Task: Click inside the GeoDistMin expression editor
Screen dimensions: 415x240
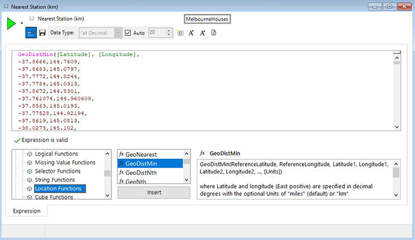Action: tap(202, 89)
